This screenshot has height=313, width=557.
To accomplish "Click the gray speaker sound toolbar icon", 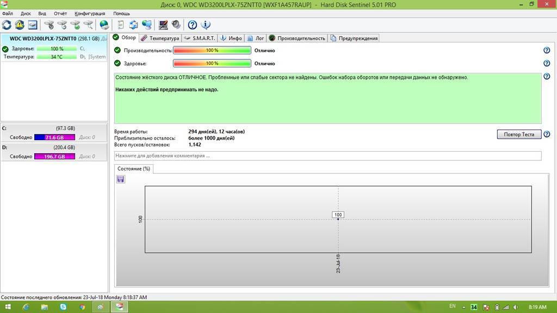I will (x=176, y=25).
